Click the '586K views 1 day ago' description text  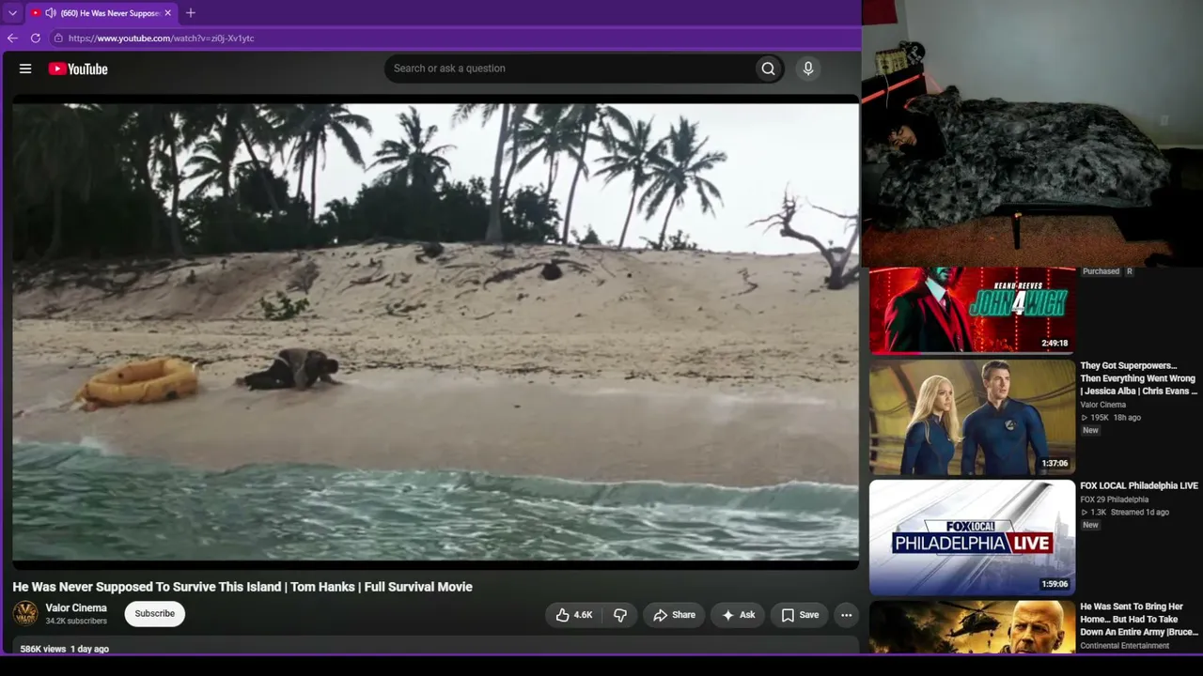pos(65,649)
